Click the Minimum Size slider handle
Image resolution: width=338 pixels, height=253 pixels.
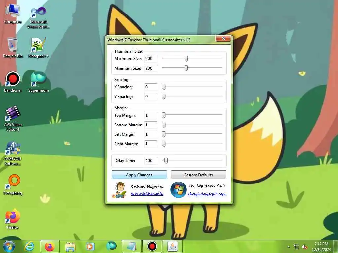[186, 68]
